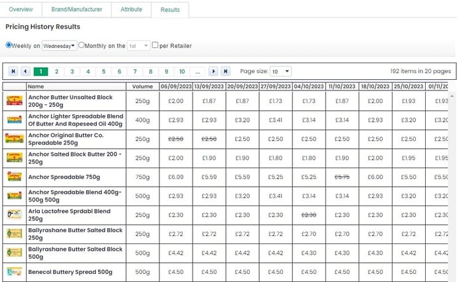Screen dimensions: 457x282
Task: Click Arla Lactofree Sprdabl Blend image
Action: pyautogui.click(x=15, y=215)
